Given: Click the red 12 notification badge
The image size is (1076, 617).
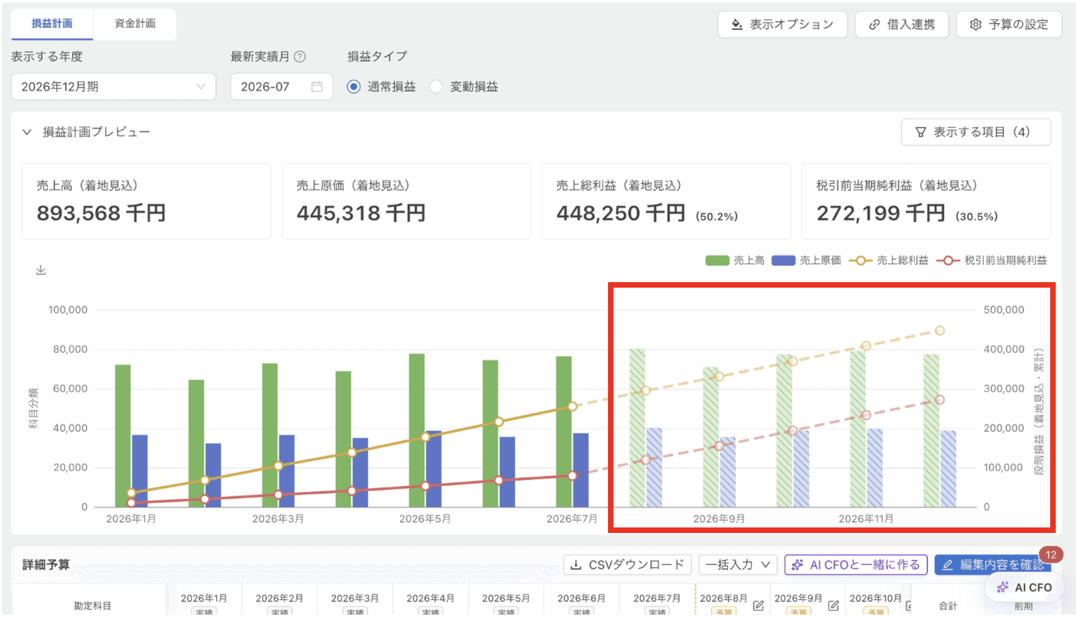Looking at the screenshot, I should [1051, 554].
